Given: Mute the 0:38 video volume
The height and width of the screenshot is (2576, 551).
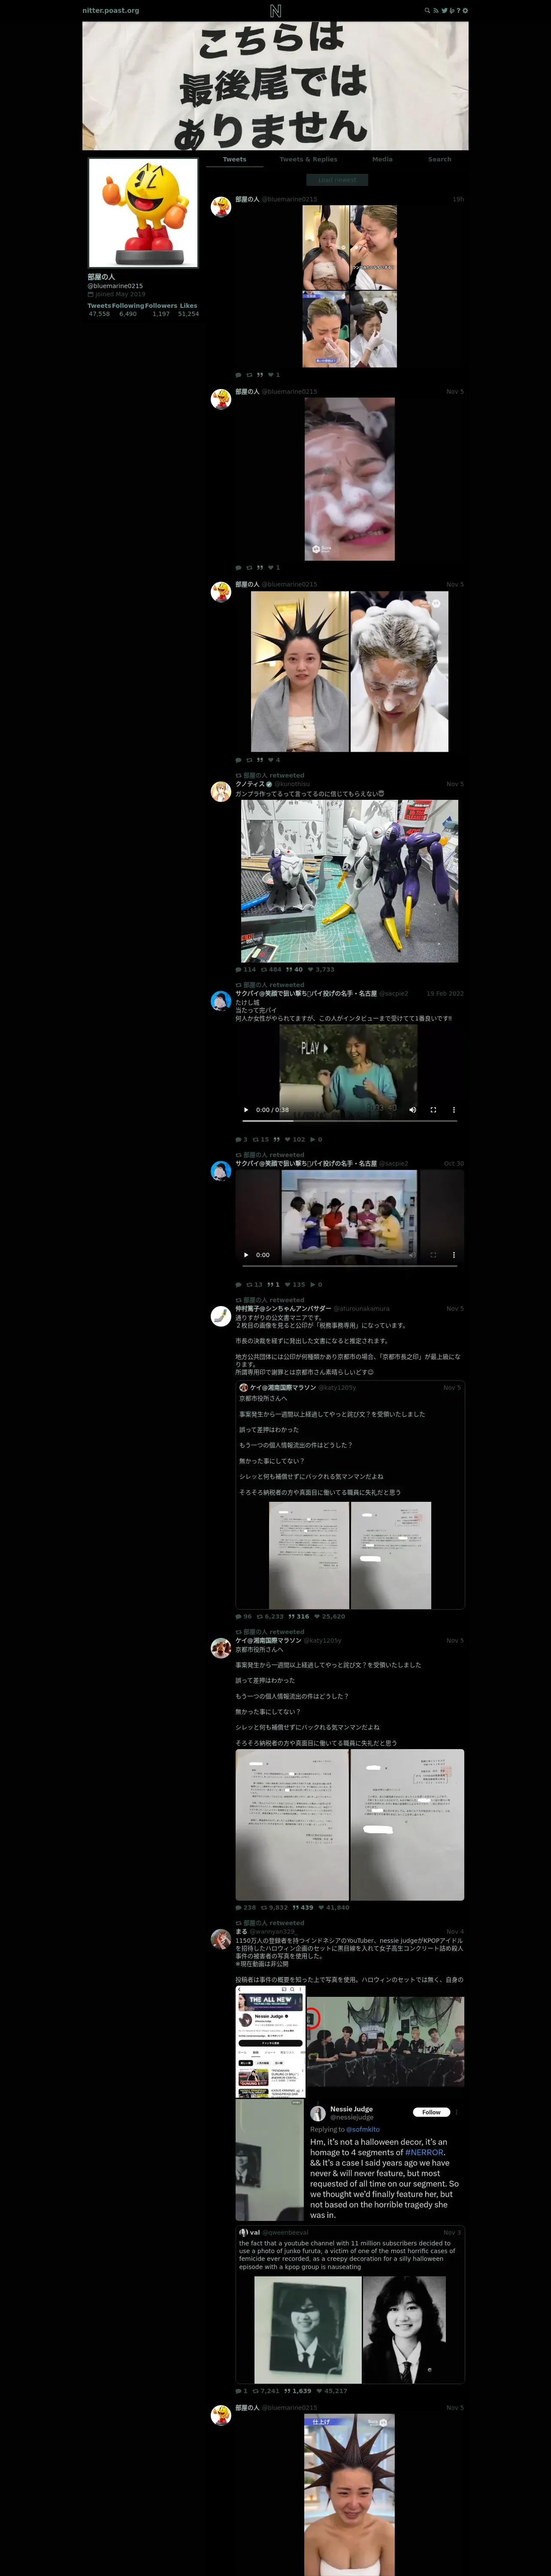Looking at the screenshot, I should click(x=412, y=1109).
